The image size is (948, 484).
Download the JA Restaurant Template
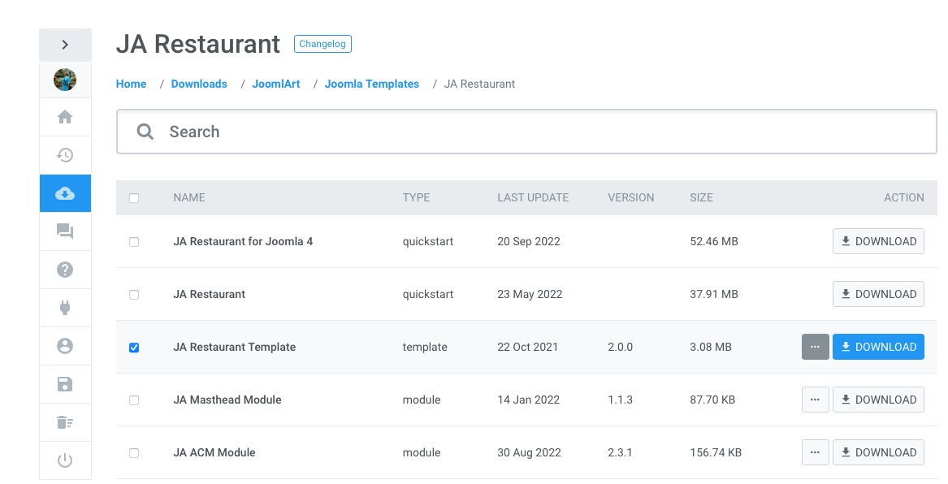point(878,347)
